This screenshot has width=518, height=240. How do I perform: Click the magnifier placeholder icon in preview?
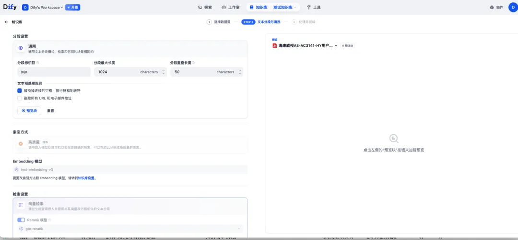[394, 138]
